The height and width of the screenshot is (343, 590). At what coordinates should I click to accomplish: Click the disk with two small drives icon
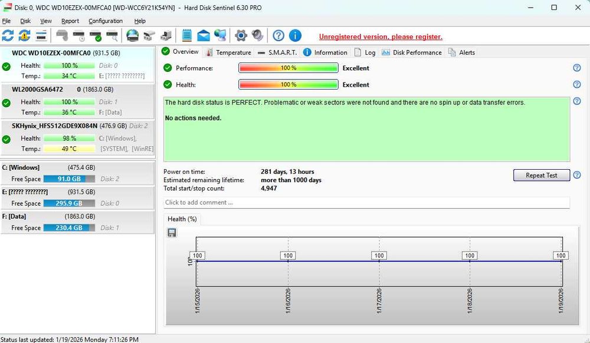(x=149, y=36)
